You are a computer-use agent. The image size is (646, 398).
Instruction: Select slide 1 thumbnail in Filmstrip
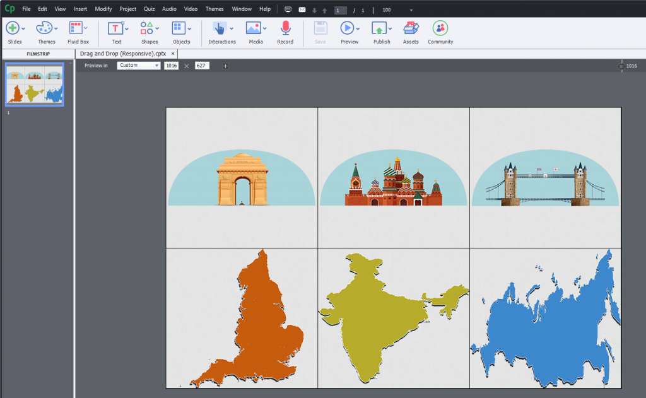[35, 85]
